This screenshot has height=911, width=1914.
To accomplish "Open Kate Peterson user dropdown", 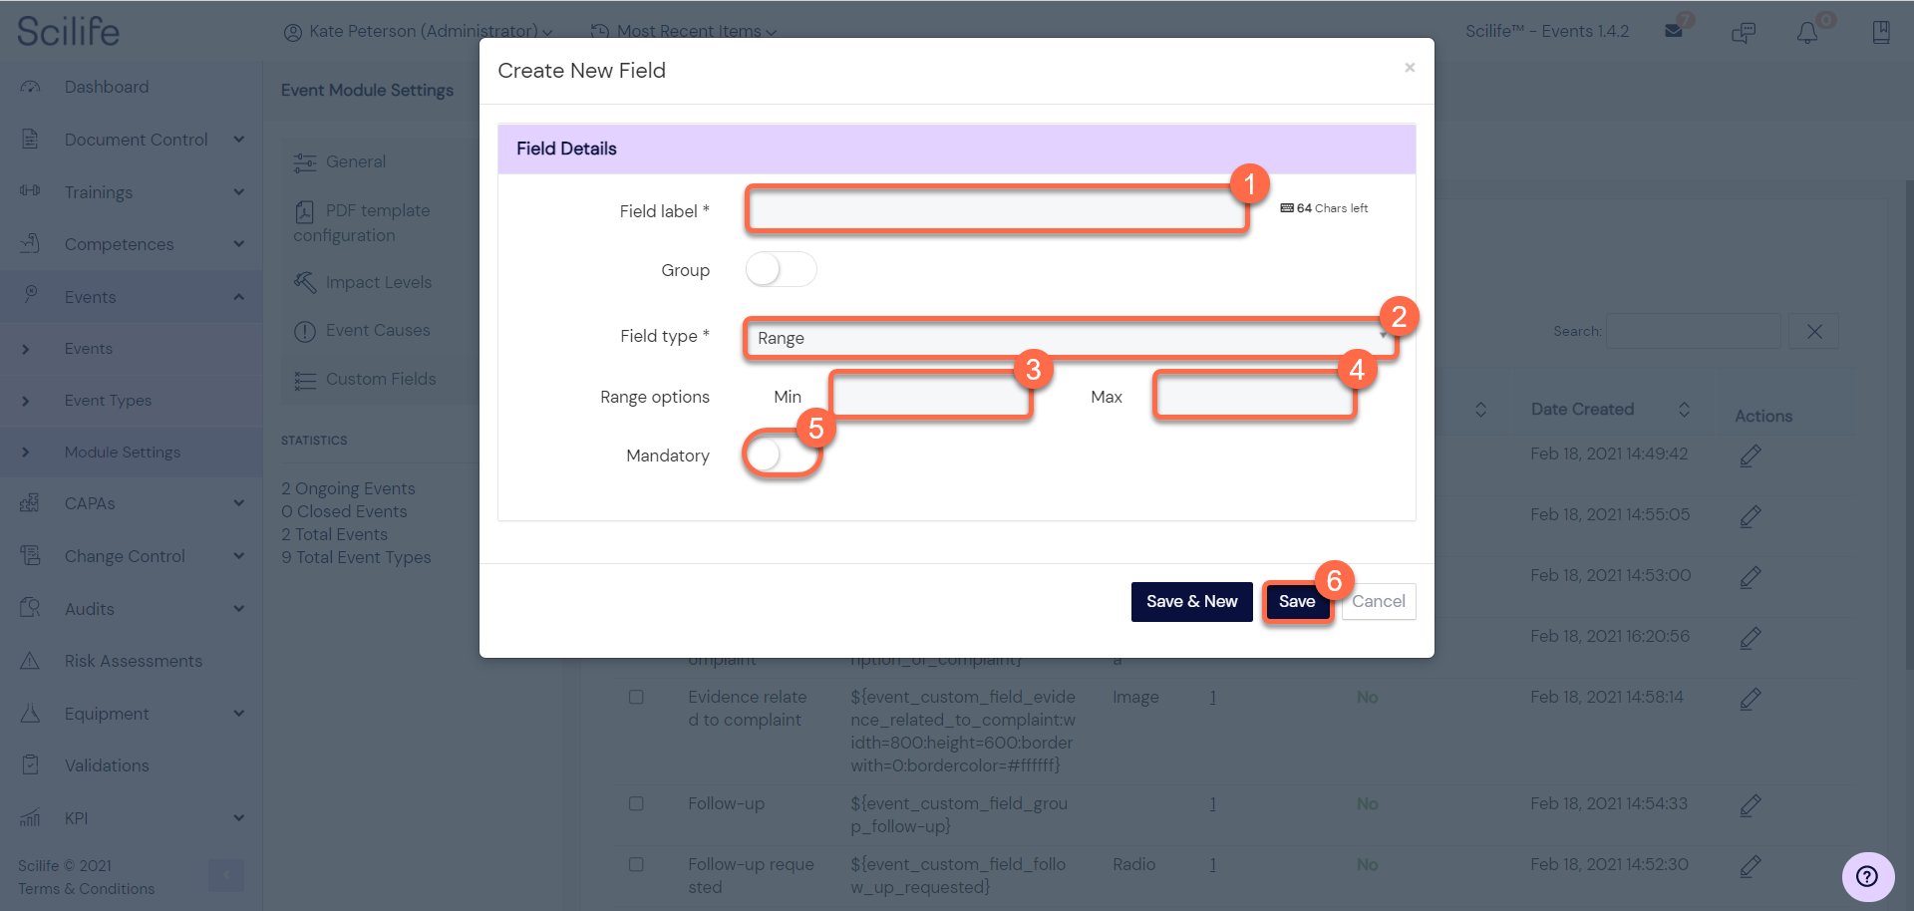I will pyautogui.click(x=418, y=31).
